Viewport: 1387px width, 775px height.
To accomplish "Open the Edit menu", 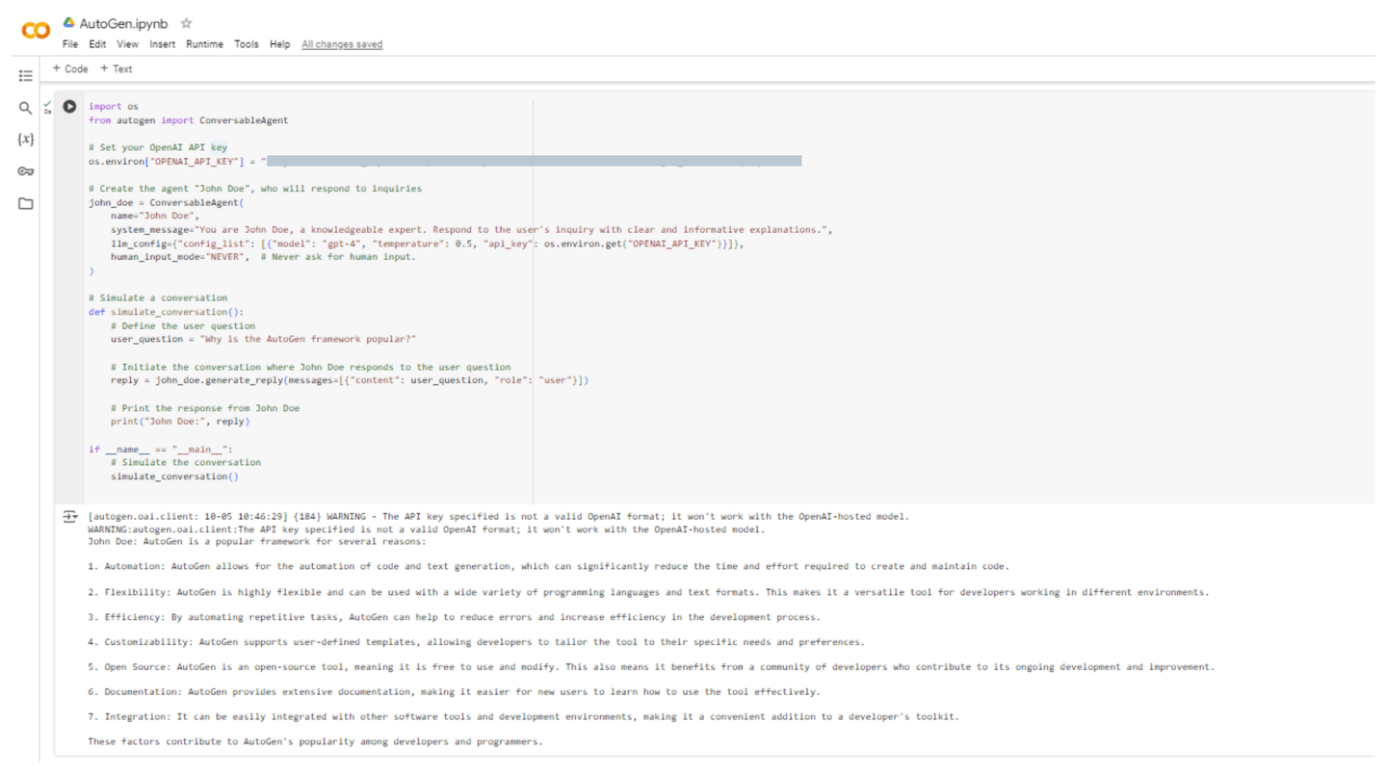I will point(97,44).
